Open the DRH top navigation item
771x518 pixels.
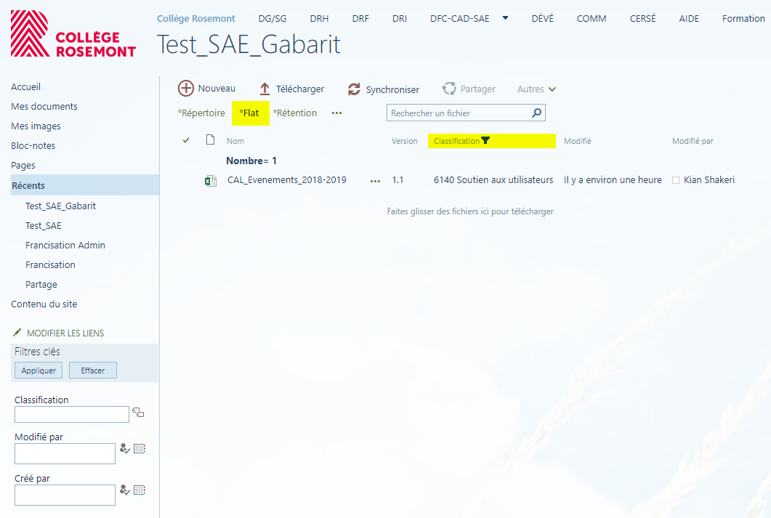(319, 19)
